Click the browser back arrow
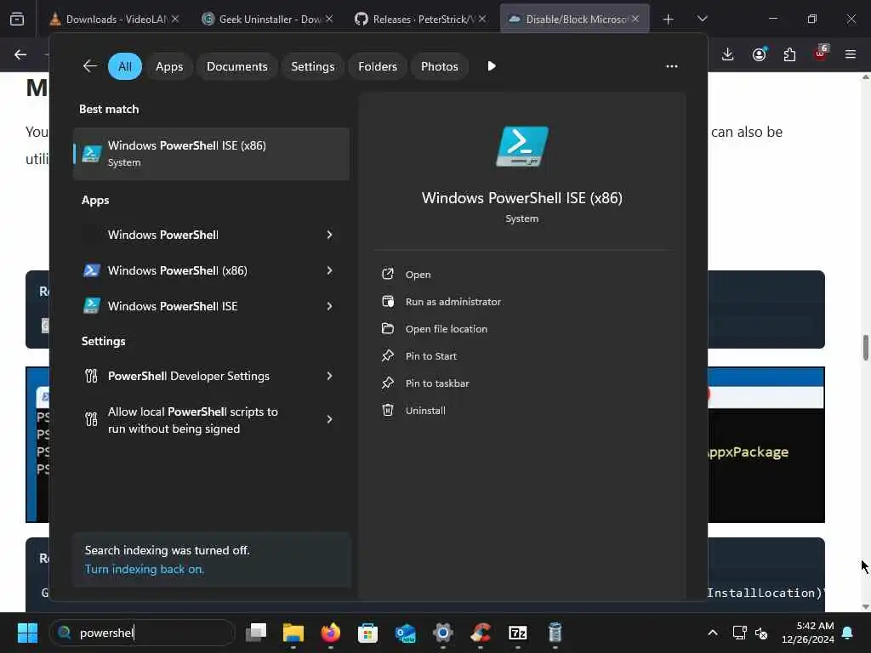Screen dimensions: 871x653 point(20,54)
